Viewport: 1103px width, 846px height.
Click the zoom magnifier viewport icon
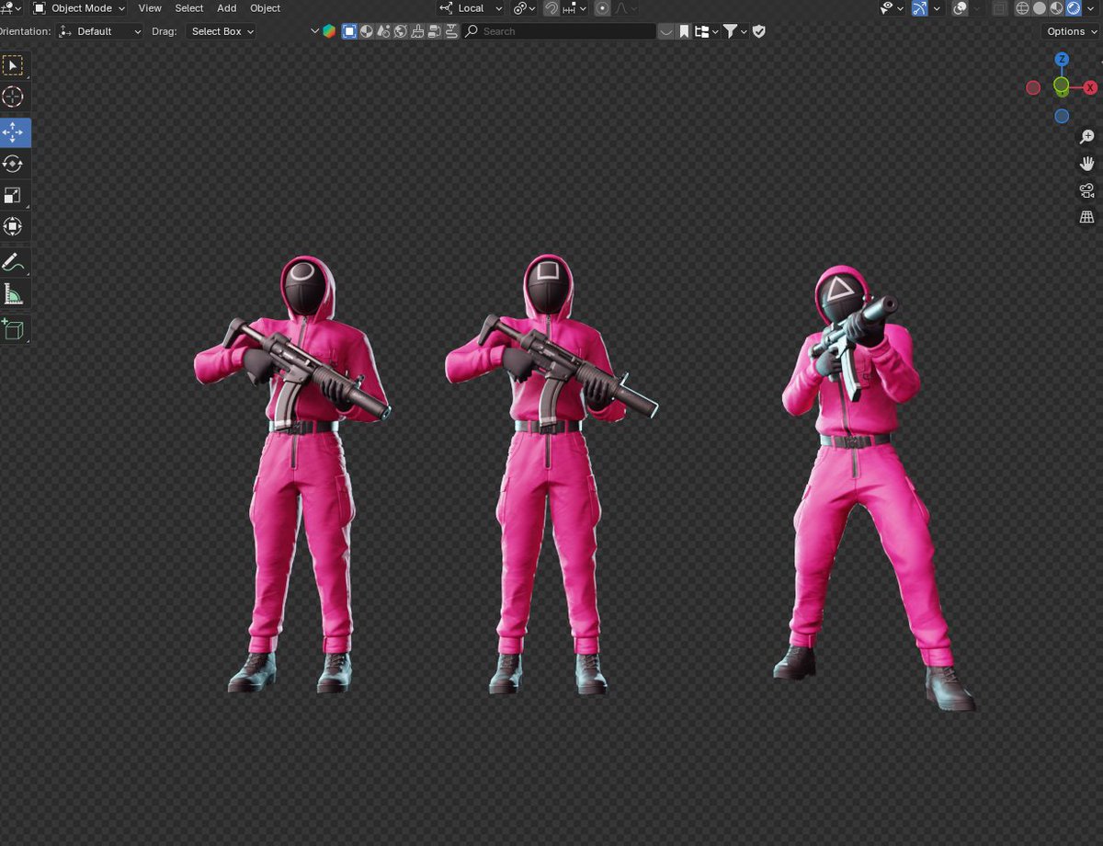[1086, 137]
